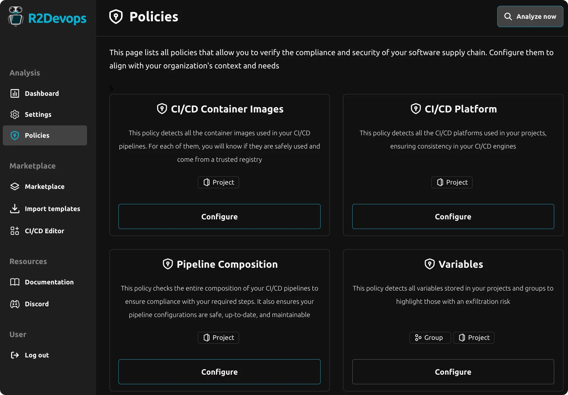Screen dimensions: 568x395
Task: Select the Group scope chip under Variables
Action: click(x=430, y=337)
